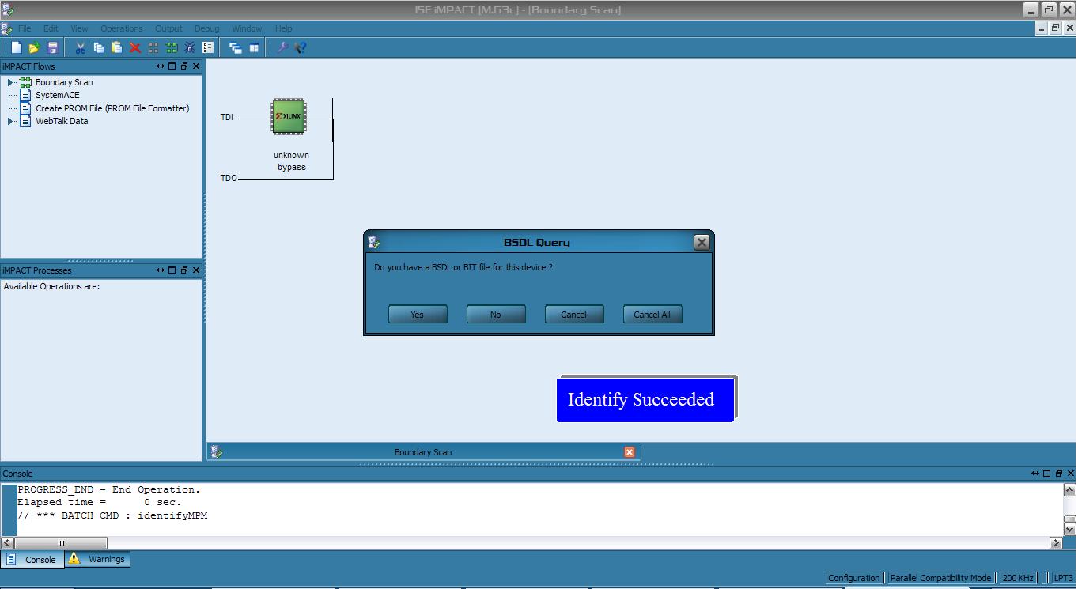Click the red X Delete toolbar icon
Screen dimensions: 1078x589
tap(135, 47)
